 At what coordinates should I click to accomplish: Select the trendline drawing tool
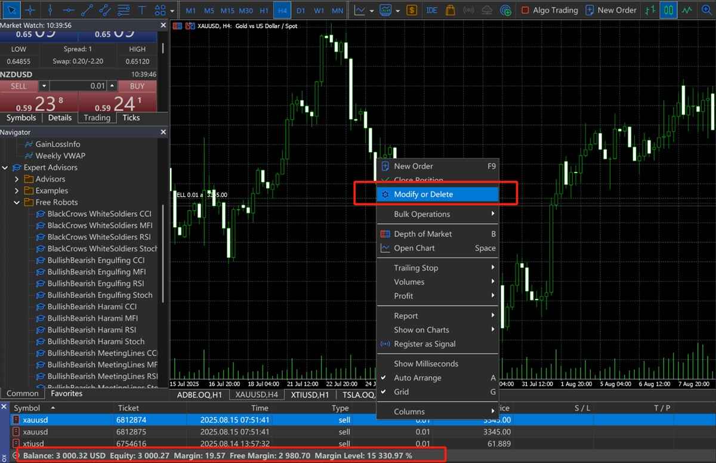[87, 10]
